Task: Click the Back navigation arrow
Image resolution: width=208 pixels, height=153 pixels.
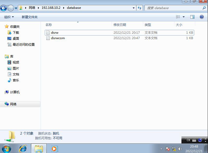Action: (4, 8)
